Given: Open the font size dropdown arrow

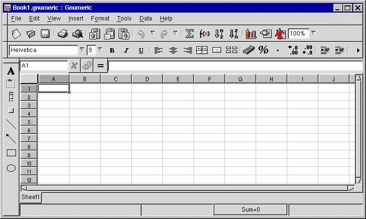Looking at the screenshot, I should point(100,50).
